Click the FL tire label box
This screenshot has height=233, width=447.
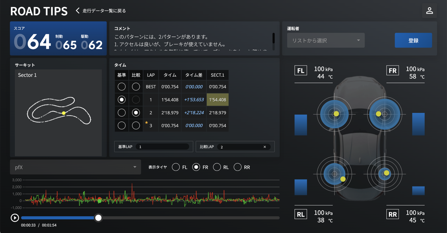[x=300, y=70]
